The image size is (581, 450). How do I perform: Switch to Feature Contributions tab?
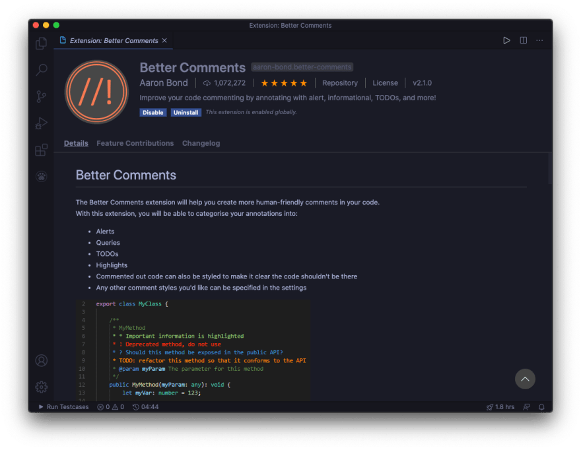[135, 143]
